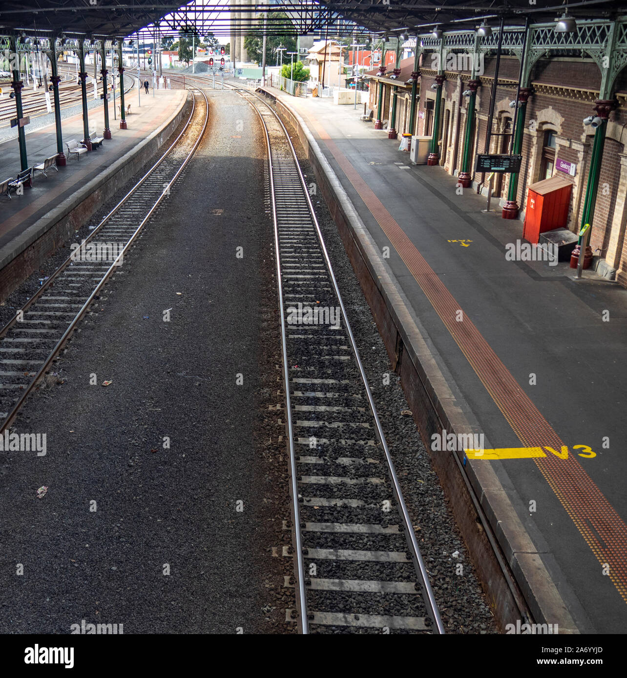Screen dimensions: 627x678
Task: Click the alamy logo in the bottom bar
Action: click(x=49, y=656)
